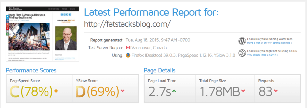This screenshot has width=307, height=108.
Task: Click the fatstacksblog.com URL text
Action: [127, 24]
